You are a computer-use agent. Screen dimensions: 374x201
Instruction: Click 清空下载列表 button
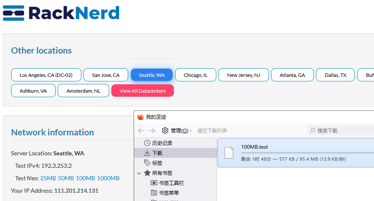pyautogui.click(x=212, y=130)
